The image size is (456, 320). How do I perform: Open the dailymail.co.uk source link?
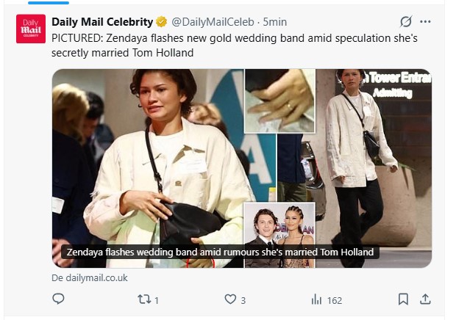89,278
